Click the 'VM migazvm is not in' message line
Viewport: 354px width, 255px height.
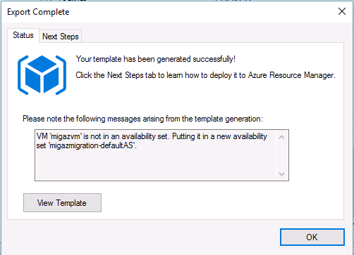(152, 136)
